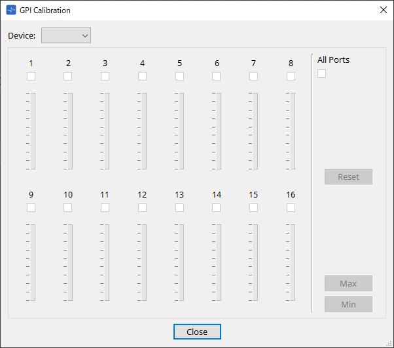This screenshot has width=394, height=348.
Task: Click the port 10 level meter
Action: tap(68, 262)
